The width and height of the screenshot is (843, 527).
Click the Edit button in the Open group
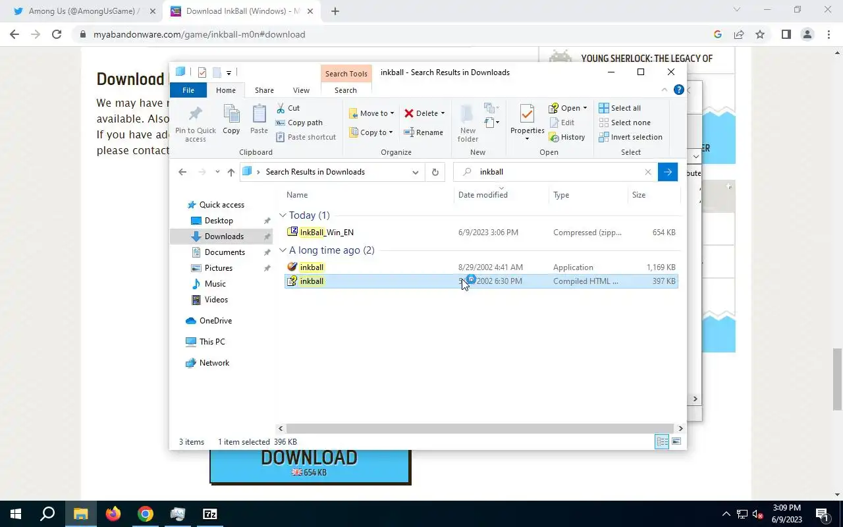coord(562,123)
